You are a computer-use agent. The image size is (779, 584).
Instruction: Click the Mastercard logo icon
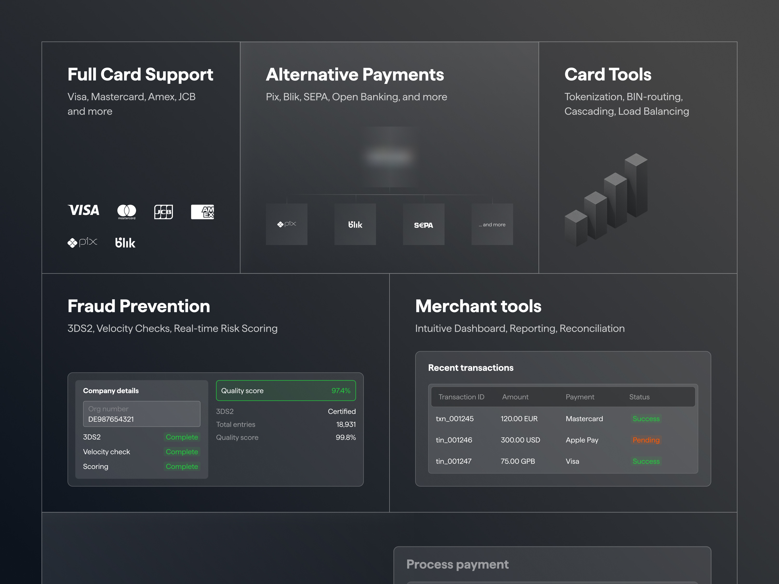(x=126, y=211)
